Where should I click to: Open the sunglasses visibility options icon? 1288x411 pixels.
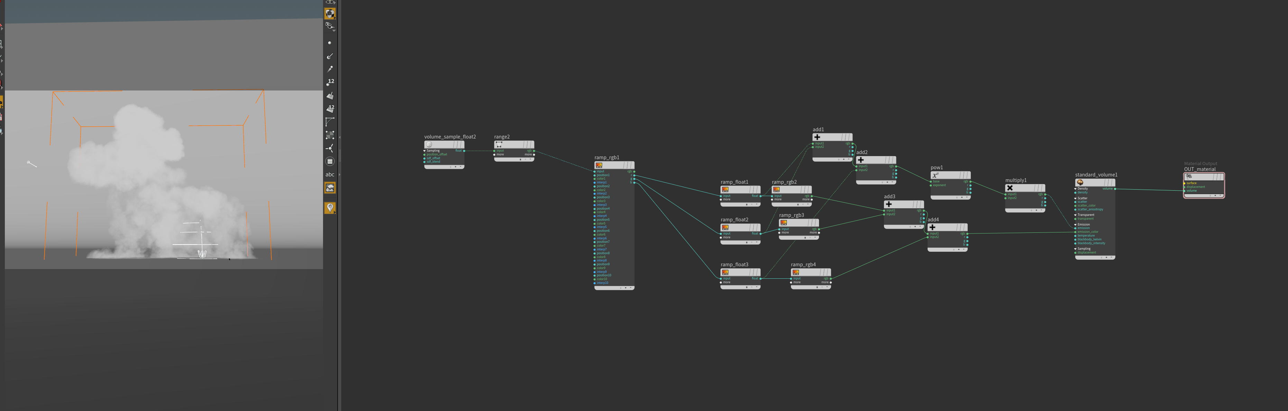(330, 26)
